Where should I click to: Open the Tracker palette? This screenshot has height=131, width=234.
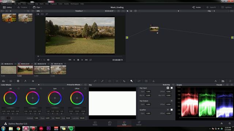117,81
